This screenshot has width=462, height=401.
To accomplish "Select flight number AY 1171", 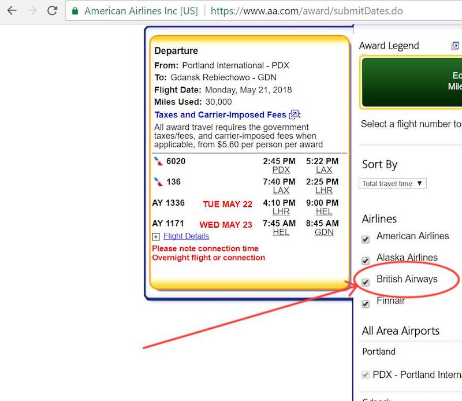I will pos(167,223).
